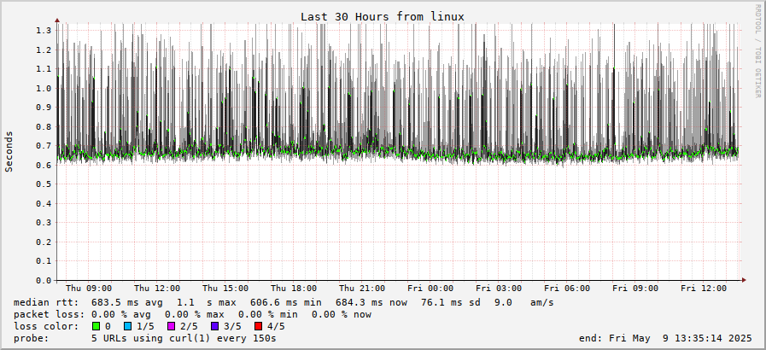766x350 pixels.
Task: Click the "Fri 06:00" time axis label
Action: click(x=567, y=289)
